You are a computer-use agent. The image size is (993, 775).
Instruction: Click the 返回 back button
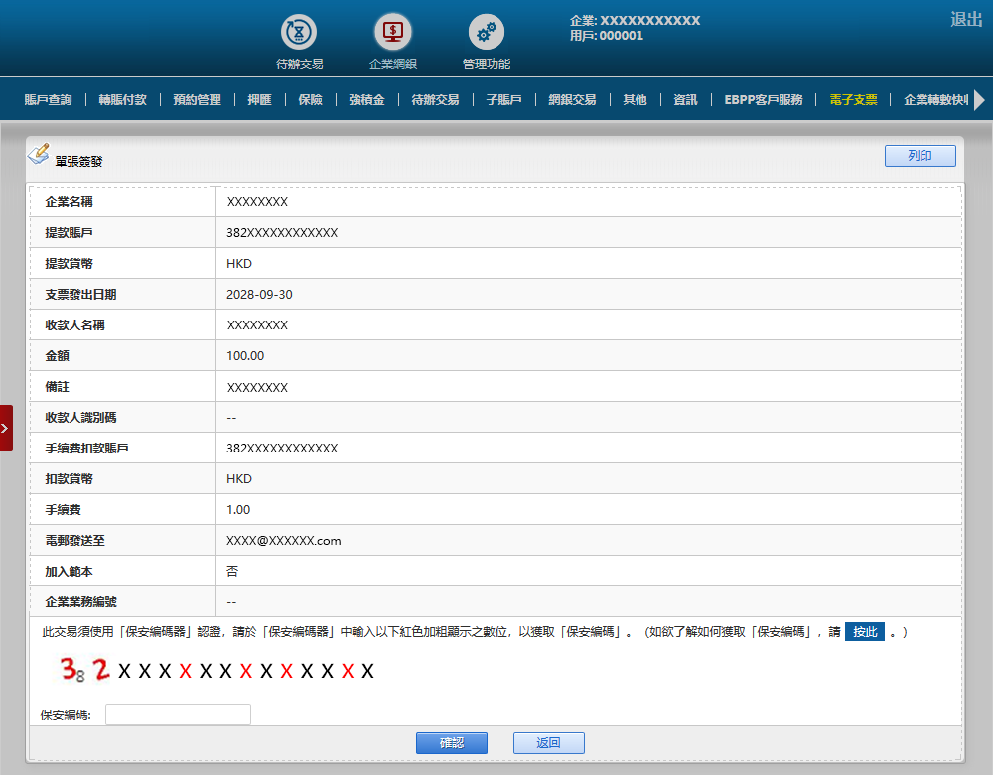point(548,743)
